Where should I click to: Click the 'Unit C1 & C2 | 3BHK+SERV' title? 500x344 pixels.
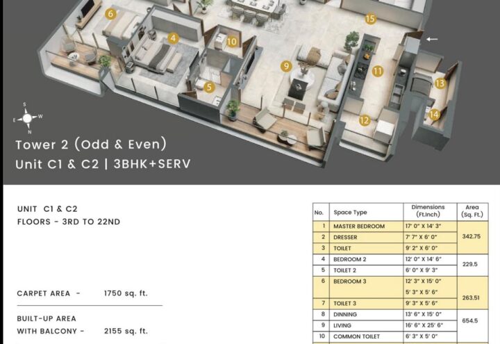(103, 164)
